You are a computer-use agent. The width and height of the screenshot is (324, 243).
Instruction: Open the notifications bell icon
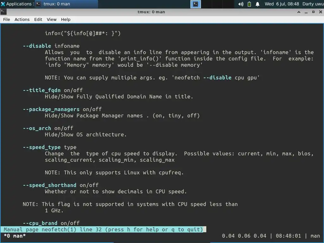258,4
